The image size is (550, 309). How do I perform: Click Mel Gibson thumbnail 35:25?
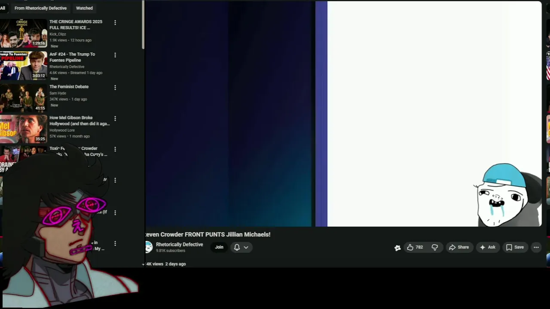[23, 129]
